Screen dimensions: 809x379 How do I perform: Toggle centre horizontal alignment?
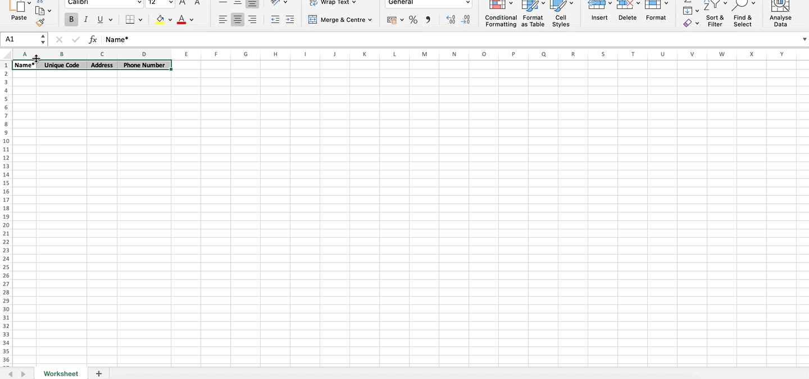(238, 20)
